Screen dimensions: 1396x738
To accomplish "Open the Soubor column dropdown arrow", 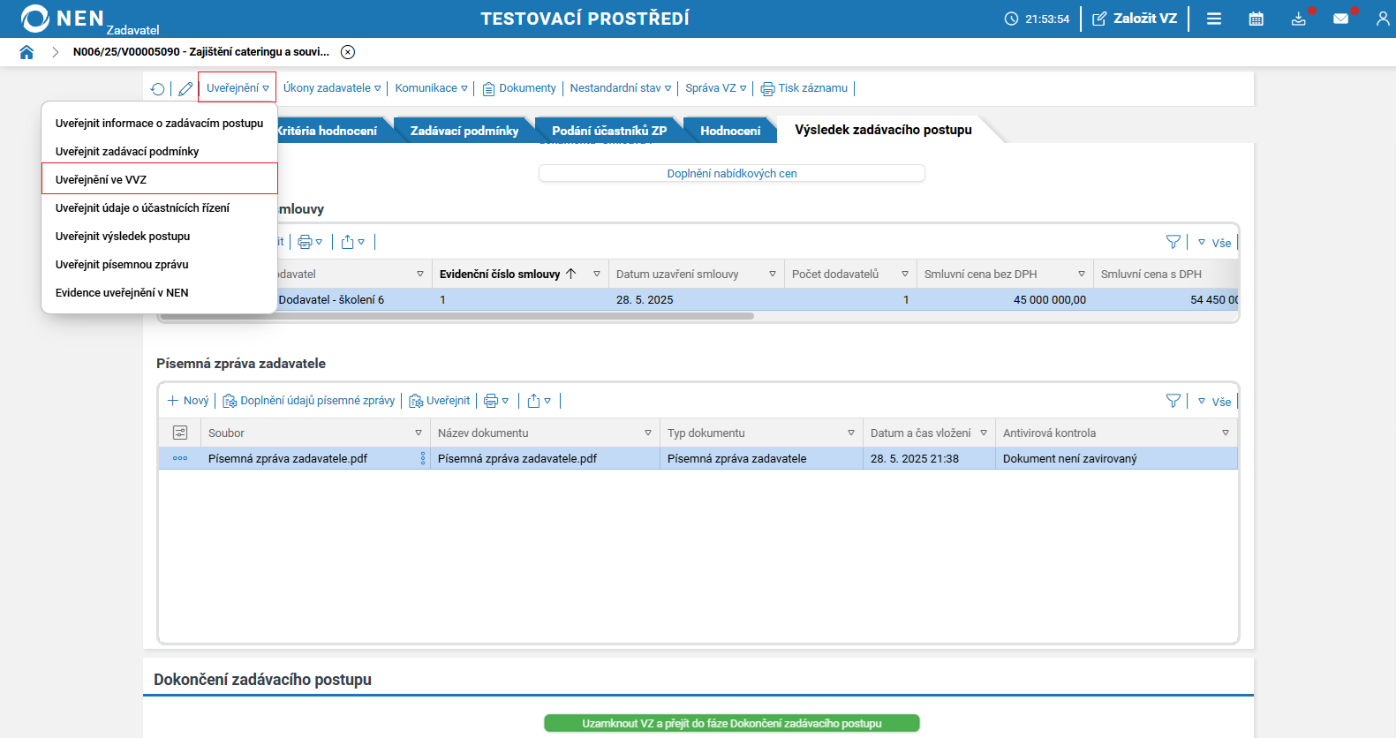I will 419,433.
